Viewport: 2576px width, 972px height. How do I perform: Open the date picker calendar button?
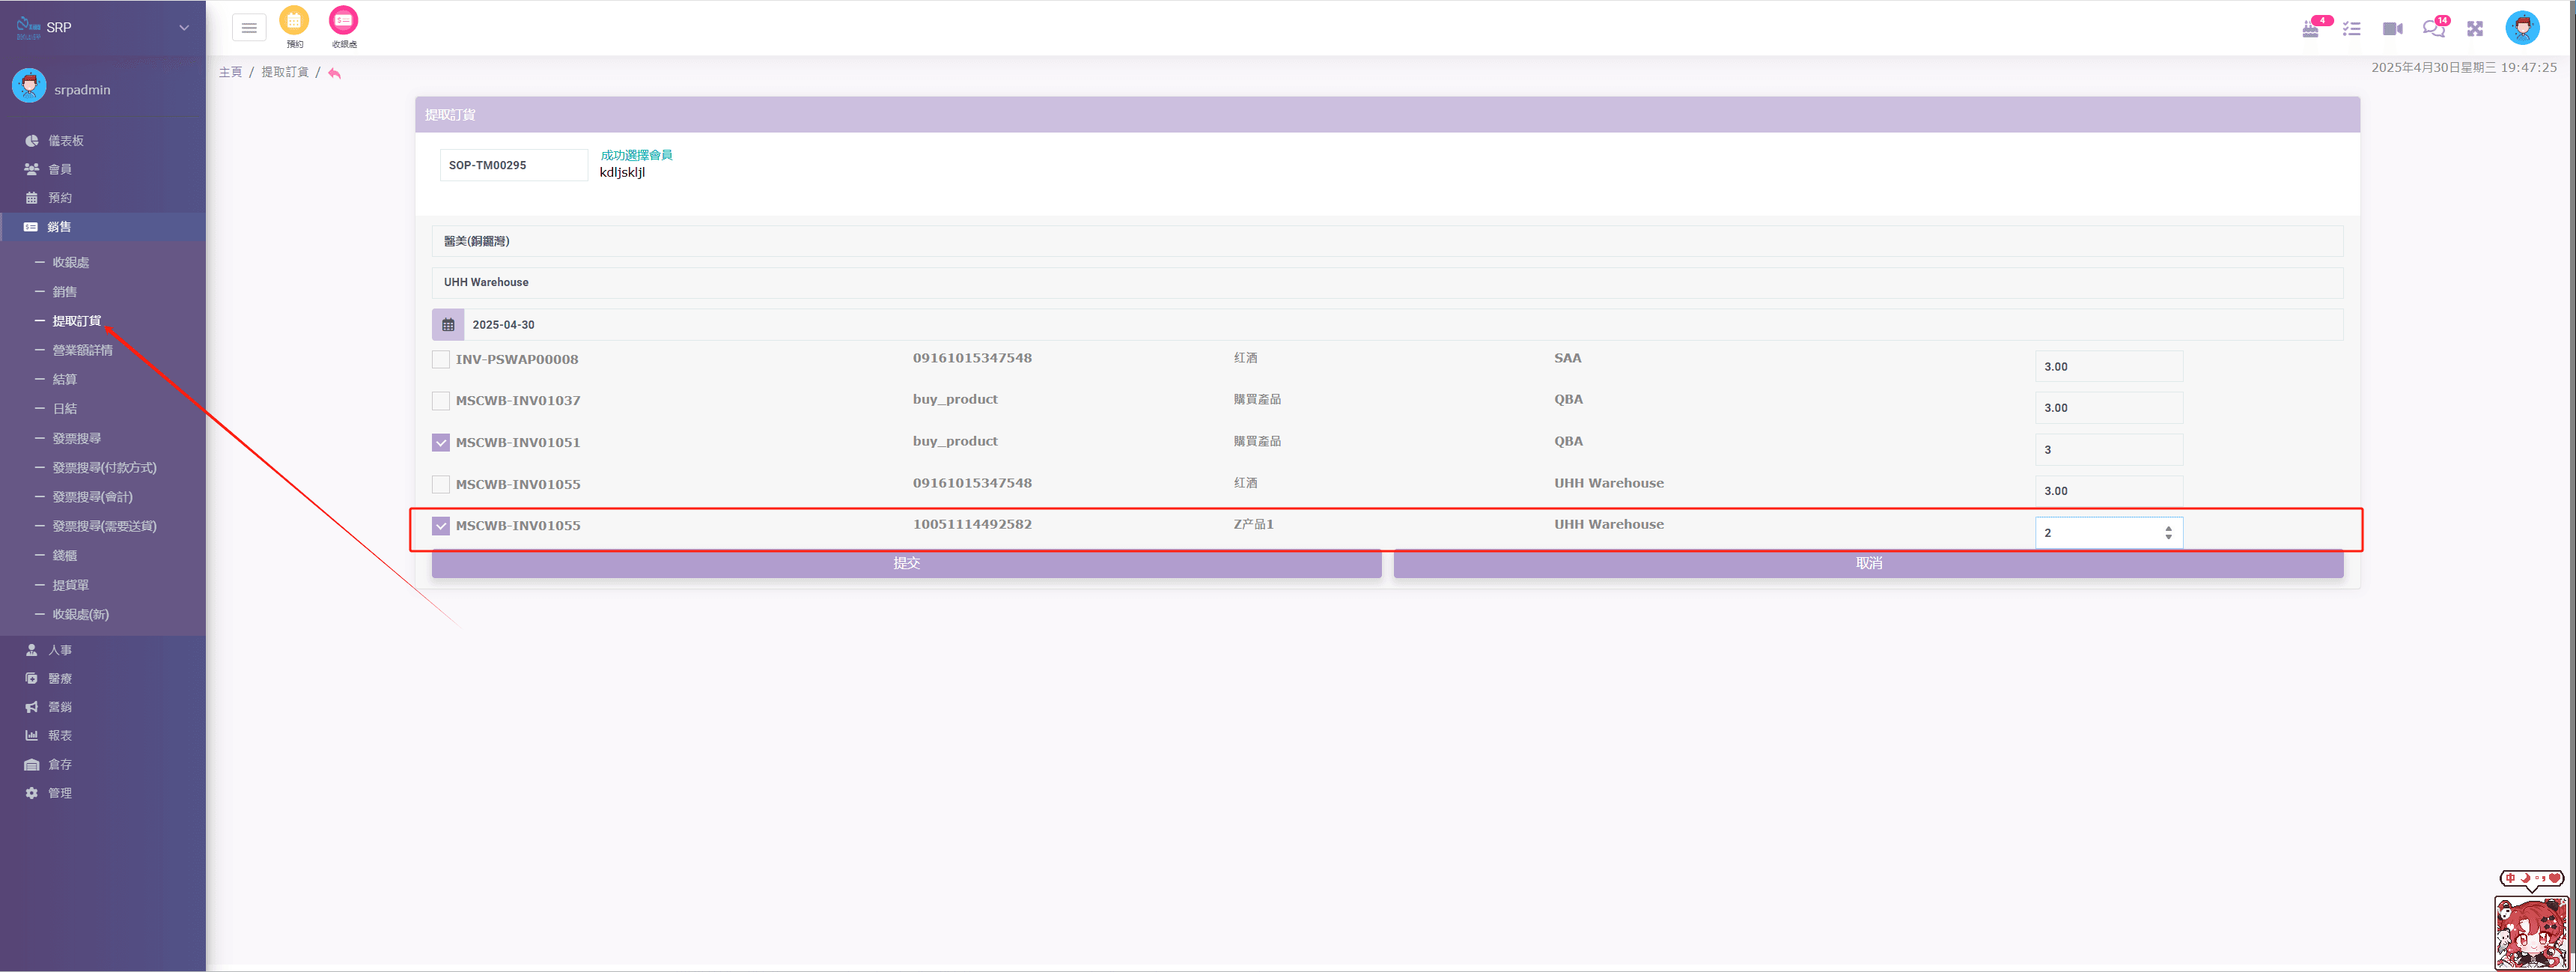pyautogui.click(x=448, y=325)
